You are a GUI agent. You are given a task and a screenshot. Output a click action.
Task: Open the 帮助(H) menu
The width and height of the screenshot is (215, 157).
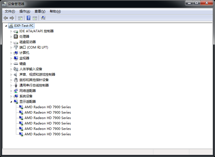click(55, 11)
